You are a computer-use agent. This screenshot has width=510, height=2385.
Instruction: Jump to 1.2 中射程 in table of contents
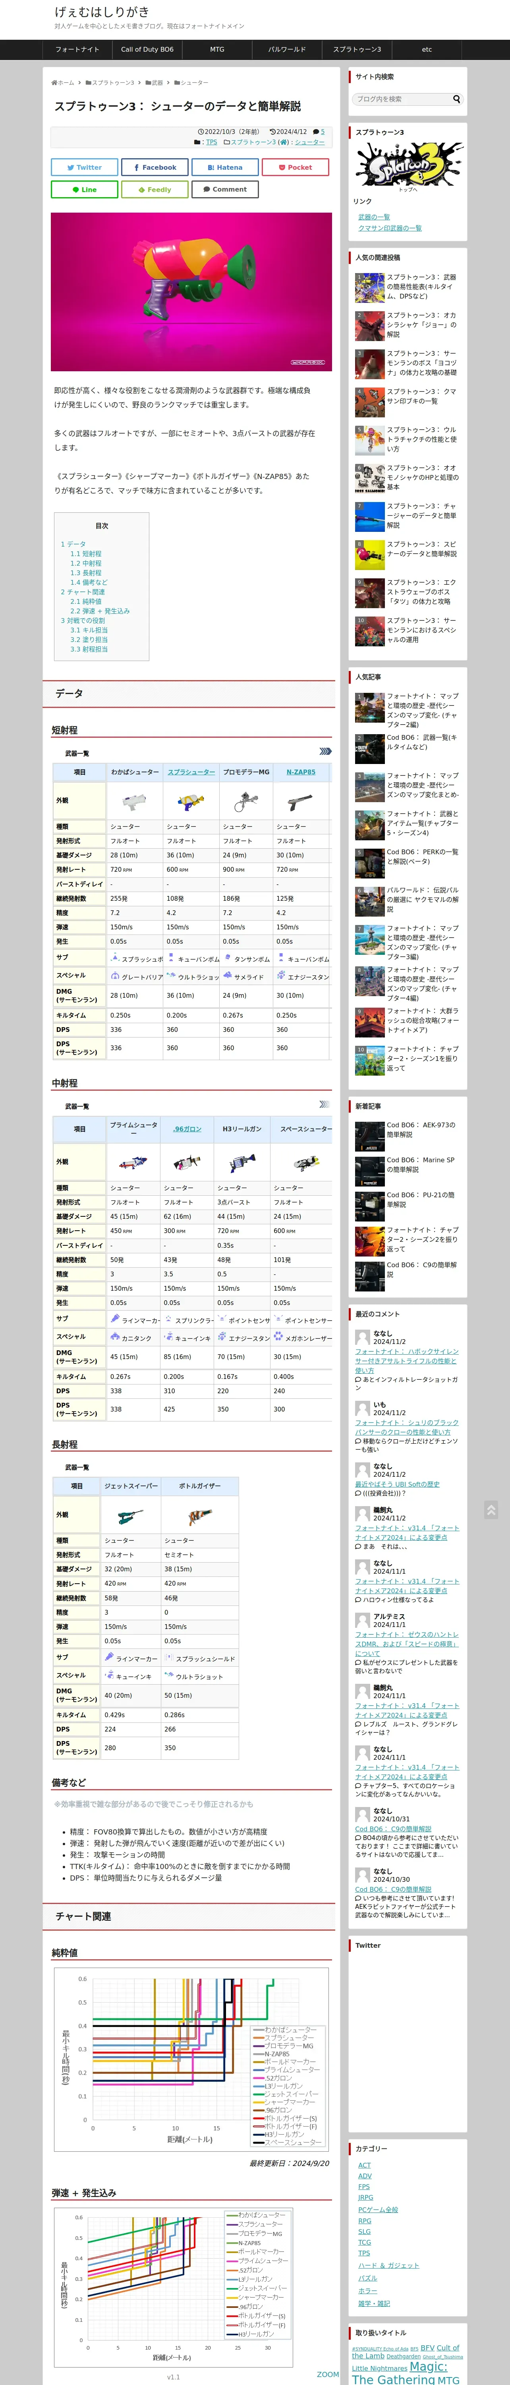point(86,563)
